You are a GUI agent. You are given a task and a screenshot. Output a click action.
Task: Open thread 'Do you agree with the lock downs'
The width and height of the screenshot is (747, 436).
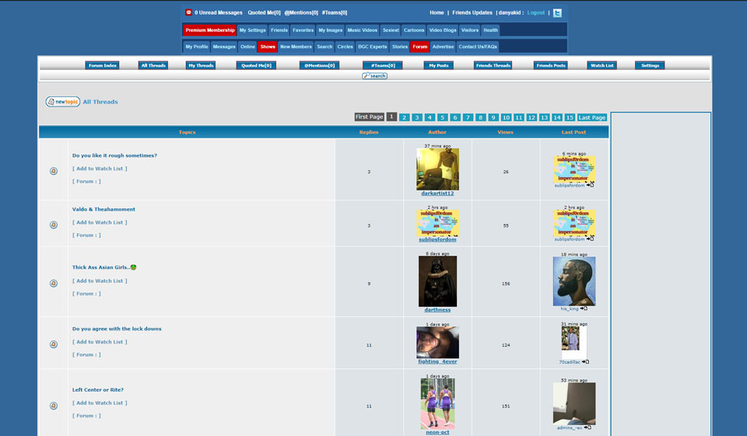pyautogui.click(x=117, y=329)
